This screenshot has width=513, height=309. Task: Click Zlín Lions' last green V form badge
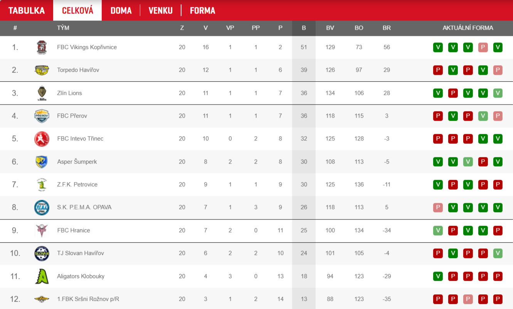[498, 93]
